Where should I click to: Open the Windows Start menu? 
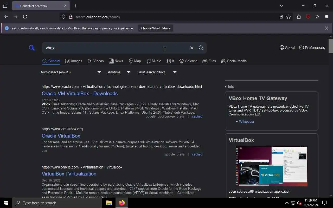[x=6, y=203]
